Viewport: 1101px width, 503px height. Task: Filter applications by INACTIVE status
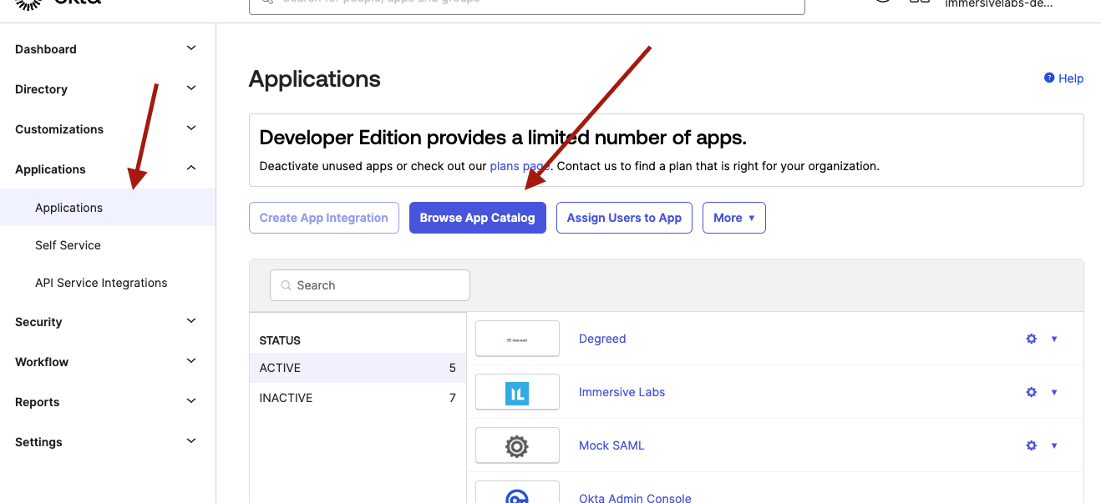click(x=358, y=398)
